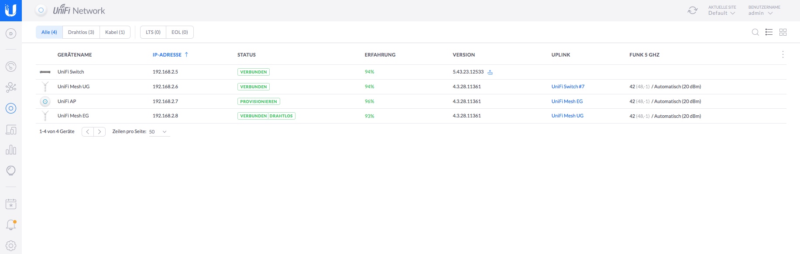Click the search magnifier icon
This screenshot has width=800, height=254.
tap(755, 32)
